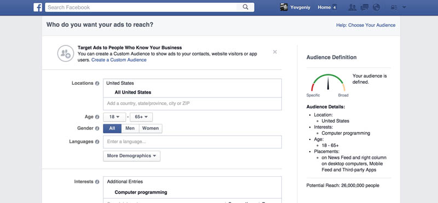Select All United States location entry

click(133, 92)
